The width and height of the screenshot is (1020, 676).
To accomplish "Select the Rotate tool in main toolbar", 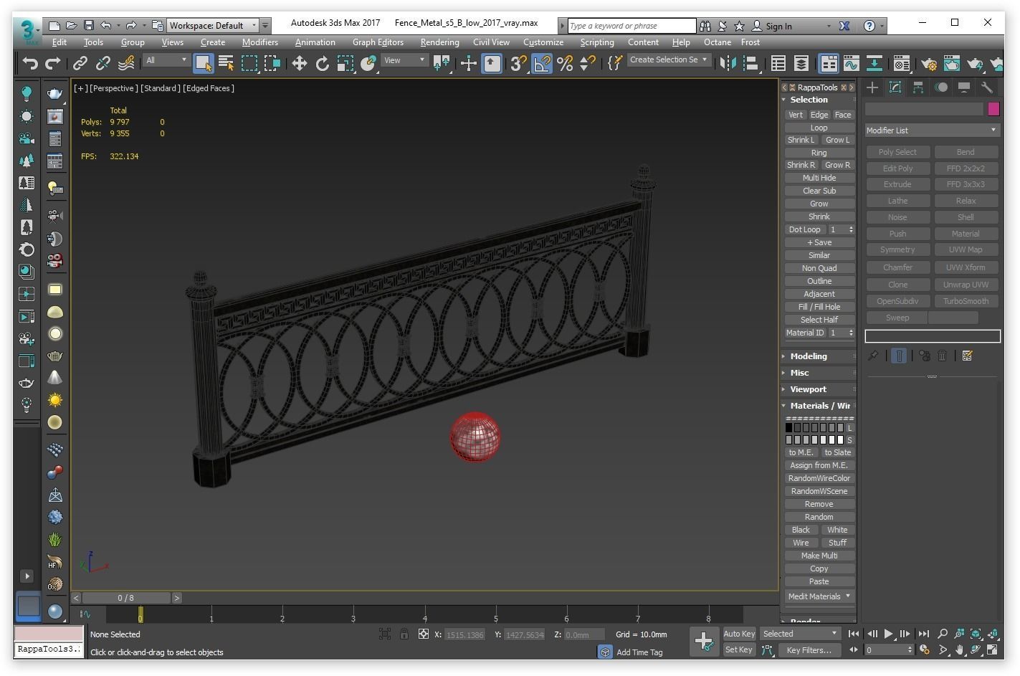I will coord(322,63).
